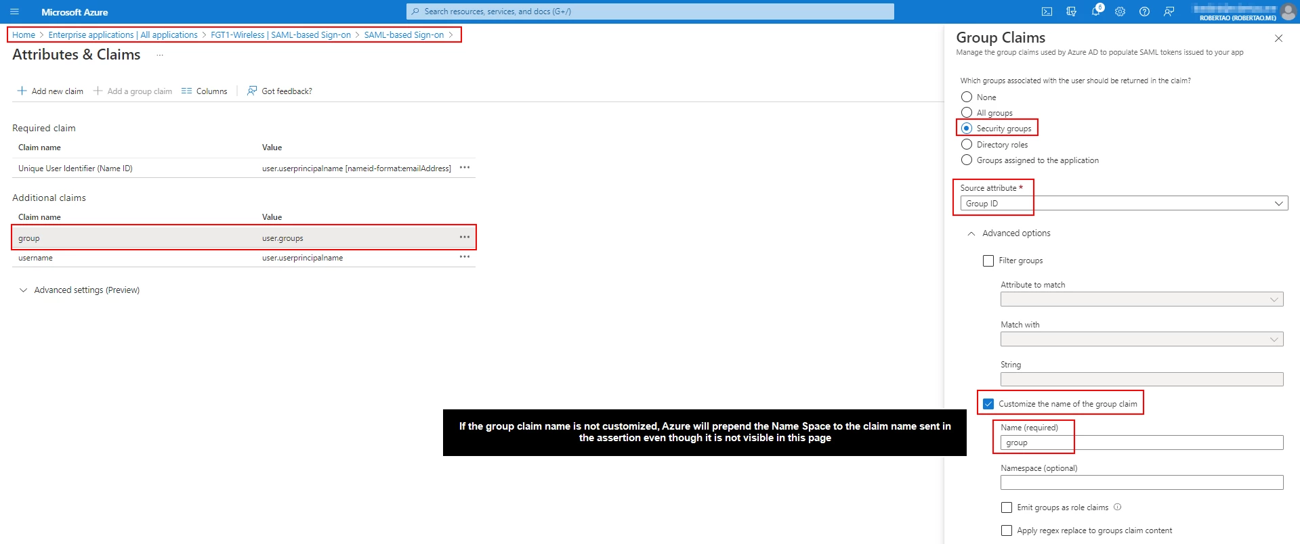Uncheck Customize the name of the group claim

988,404
